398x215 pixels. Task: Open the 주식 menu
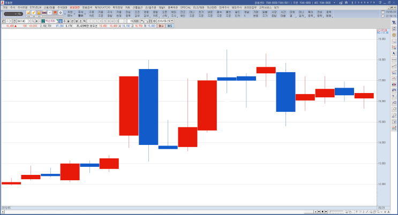point(12,7)
